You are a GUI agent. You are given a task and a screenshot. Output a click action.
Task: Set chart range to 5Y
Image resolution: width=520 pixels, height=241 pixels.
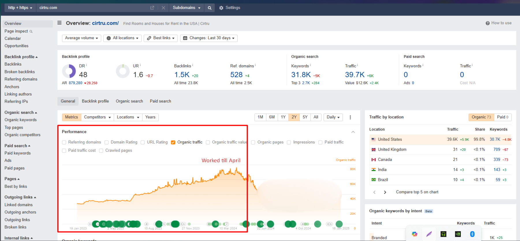[305, 117]
